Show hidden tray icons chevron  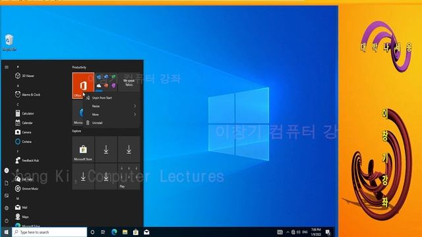tap(287, 232)
